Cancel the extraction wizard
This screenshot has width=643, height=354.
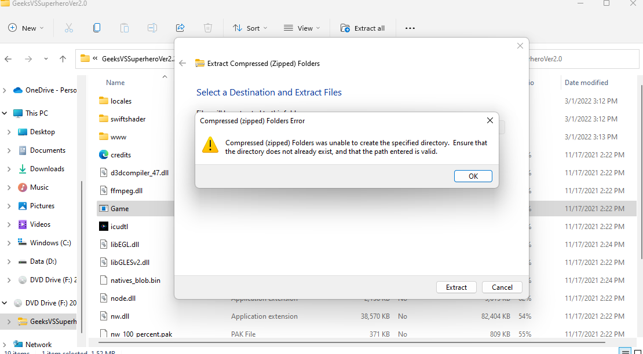(502, 287)
